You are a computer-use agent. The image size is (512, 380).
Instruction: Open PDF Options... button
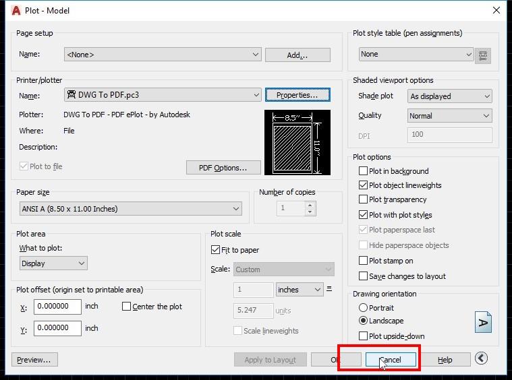[223, 168]
